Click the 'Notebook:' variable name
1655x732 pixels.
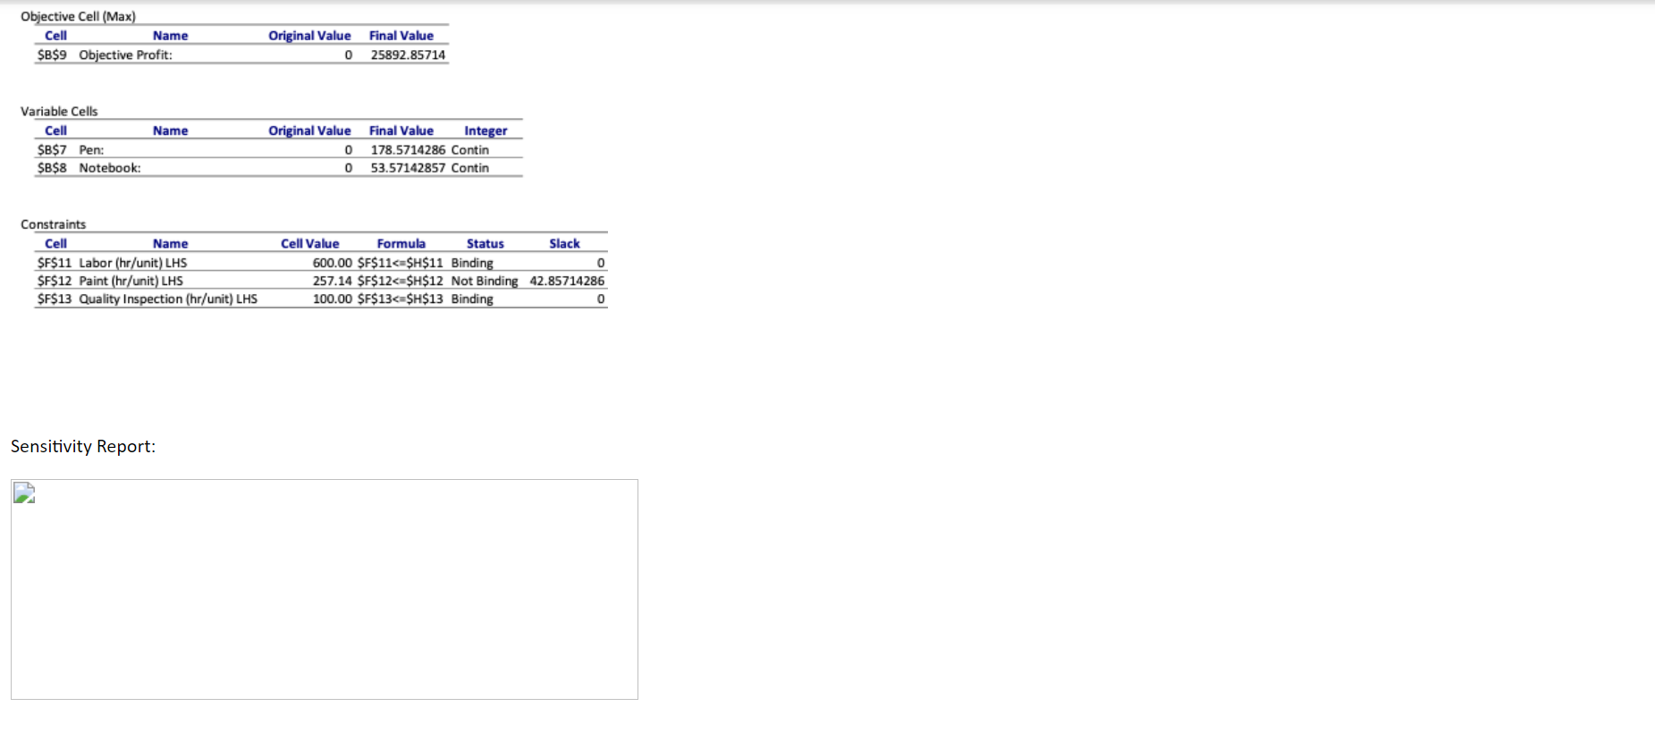coord(110,167)
